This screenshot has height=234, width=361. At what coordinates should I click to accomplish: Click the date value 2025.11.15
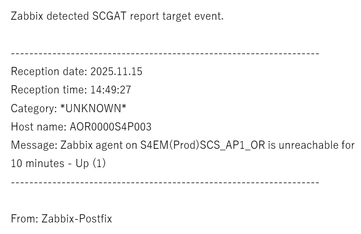coord(116,72)
